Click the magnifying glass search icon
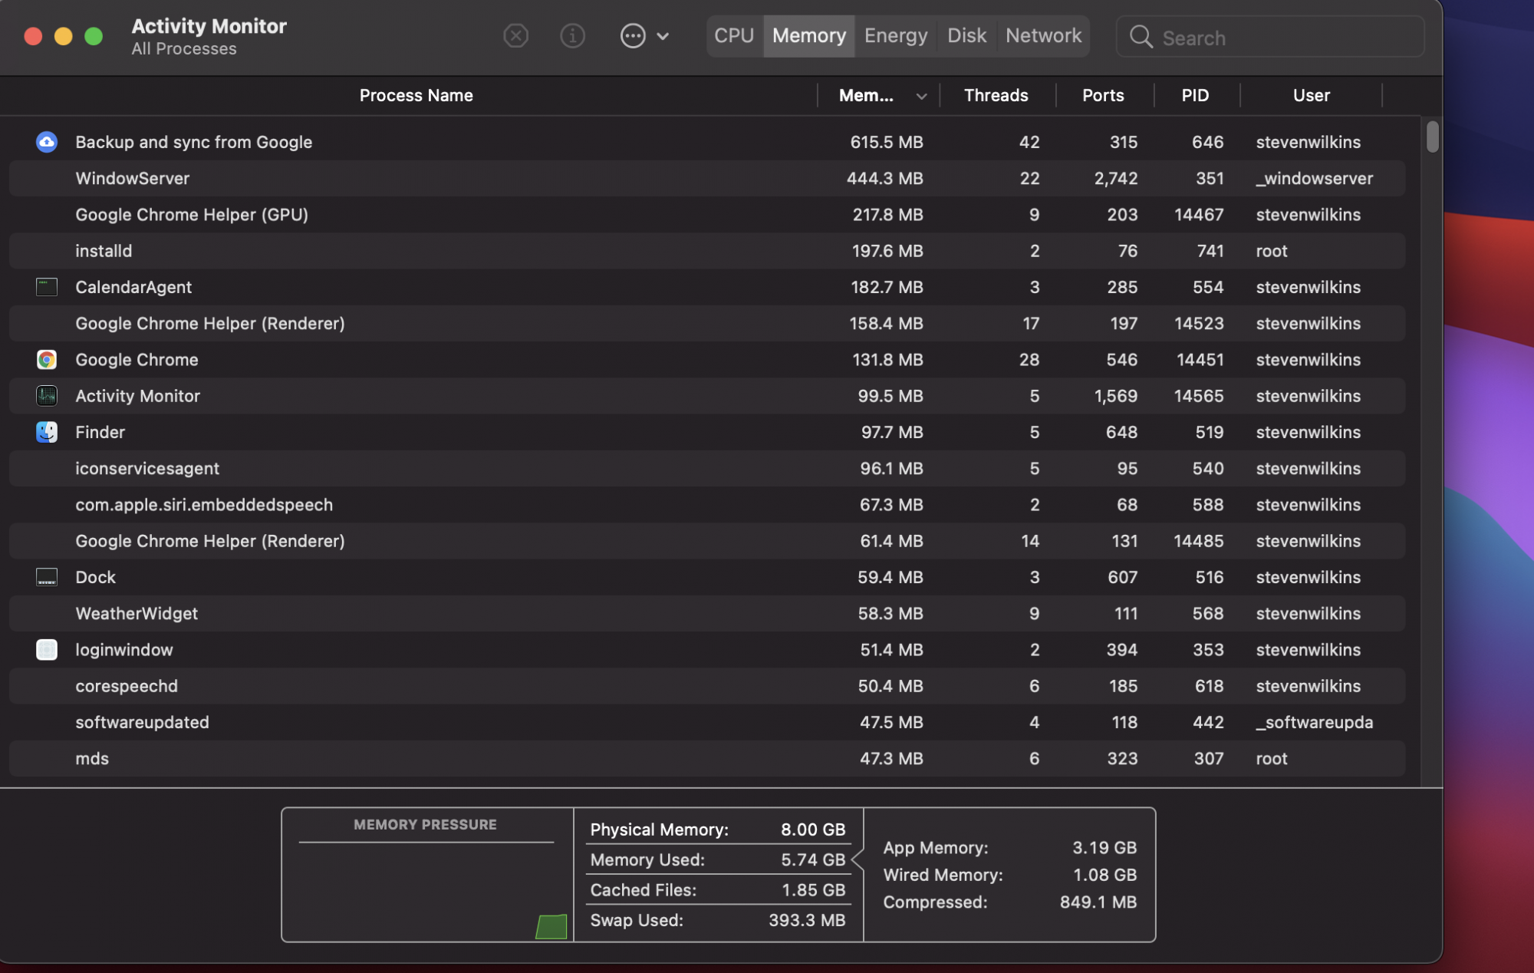Image resolution: width=1534 pixels, height=973 pixels. [x=1141, y=37]
